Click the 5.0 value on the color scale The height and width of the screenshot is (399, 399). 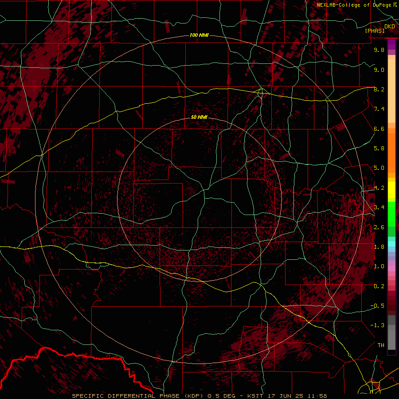(x=379, y=168)
